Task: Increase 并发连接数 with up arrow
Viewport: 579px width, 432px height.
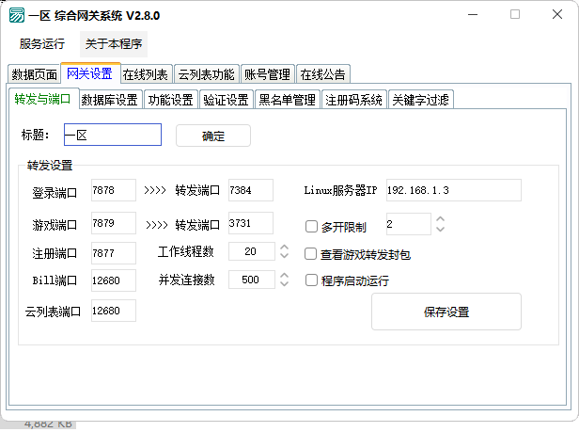Action: pos(284,276)
